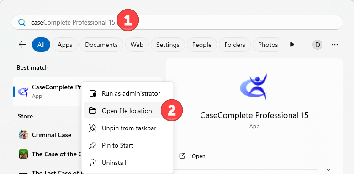The width and height of the screenshot is (354, 174).
Task: Choose Pin to Start
Action: [127, 145]
